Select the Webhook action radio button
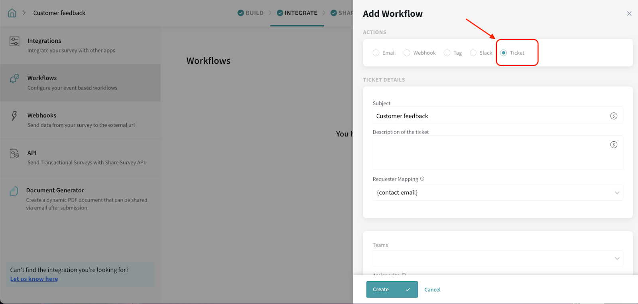 click(x=407, y=53)
